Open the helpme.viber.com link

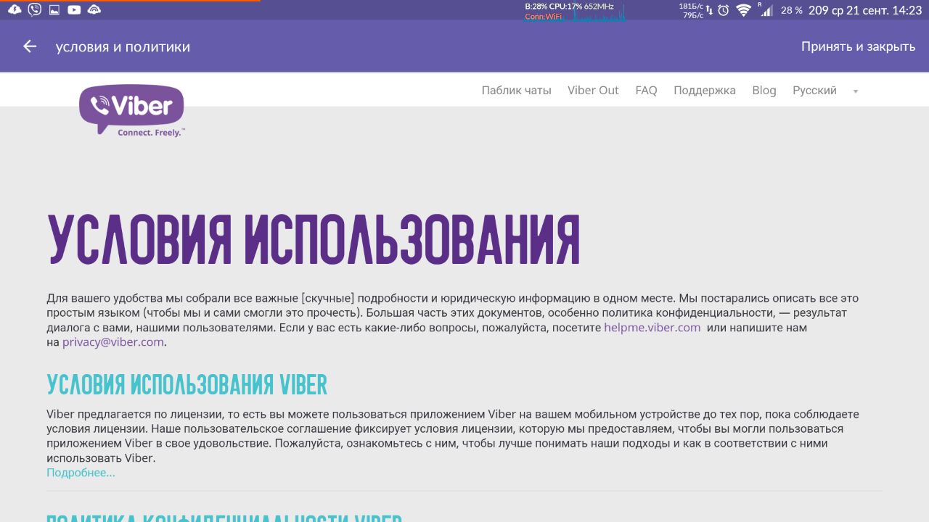coord(652,328)
